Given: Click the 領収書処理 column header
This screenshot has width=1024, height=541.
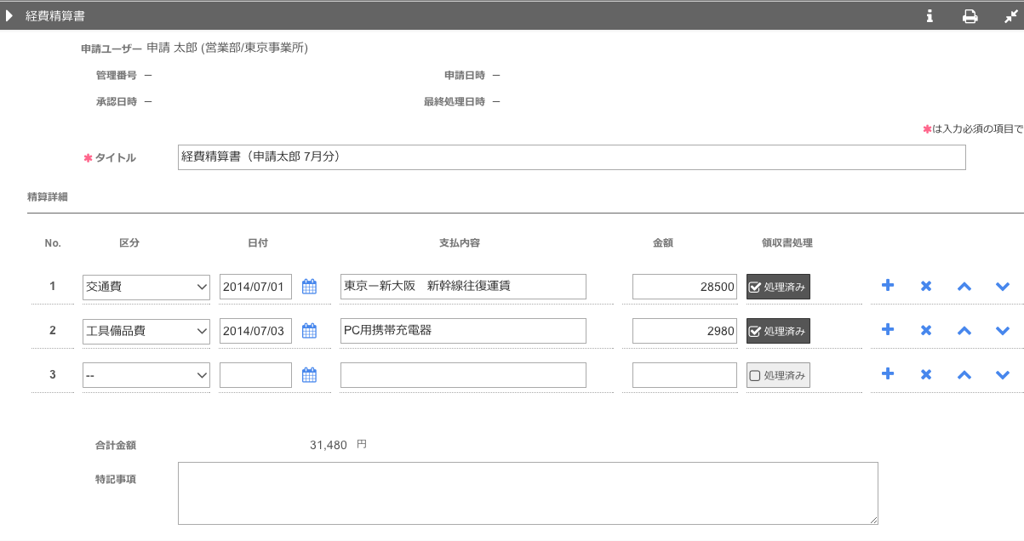Looking at the screenshot, I should point(787,243).
